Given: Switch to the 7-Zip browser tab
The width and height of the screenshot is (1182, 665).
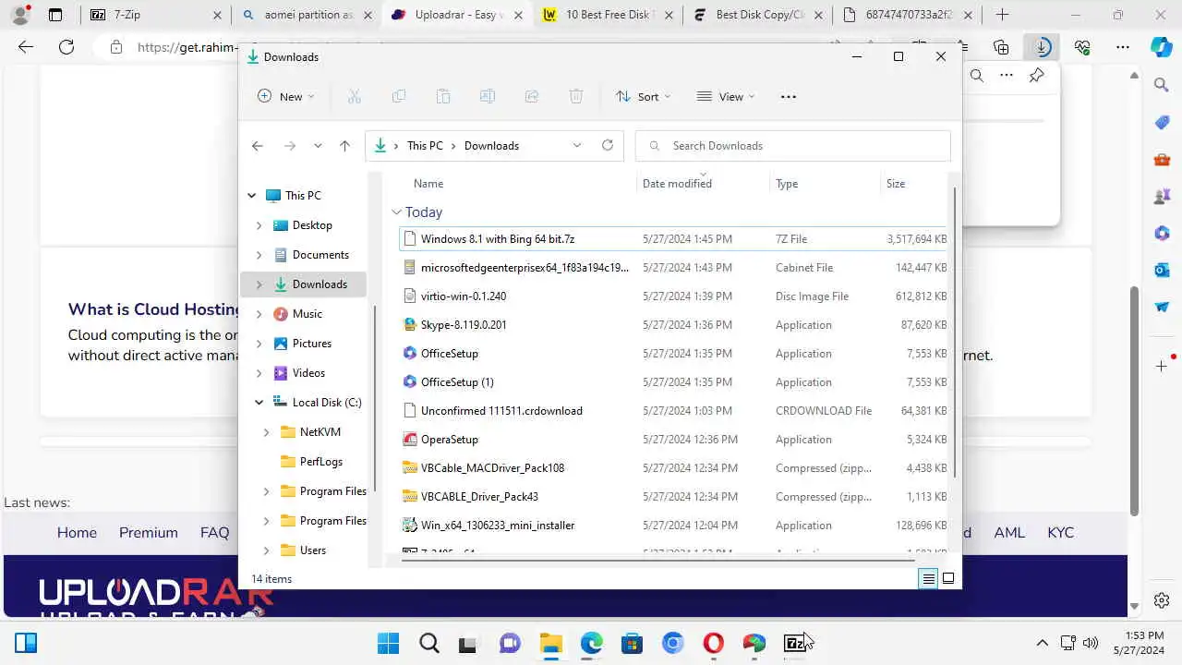Looking at the screenshot, I should (156, 15).
